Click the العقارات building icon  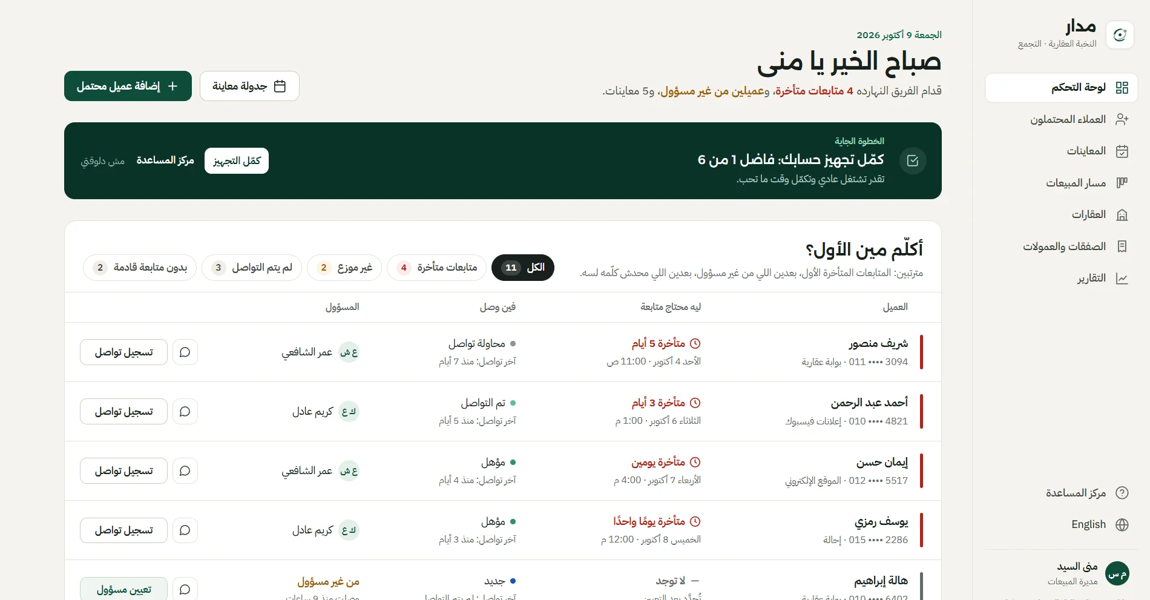pyautogui.click(x=1122, y=215)
